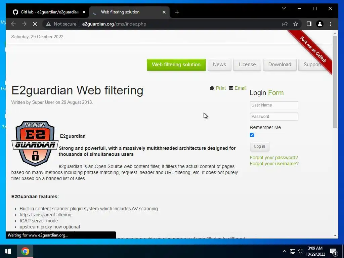Click the ICAP server mode list item

(x=39, y=221)
